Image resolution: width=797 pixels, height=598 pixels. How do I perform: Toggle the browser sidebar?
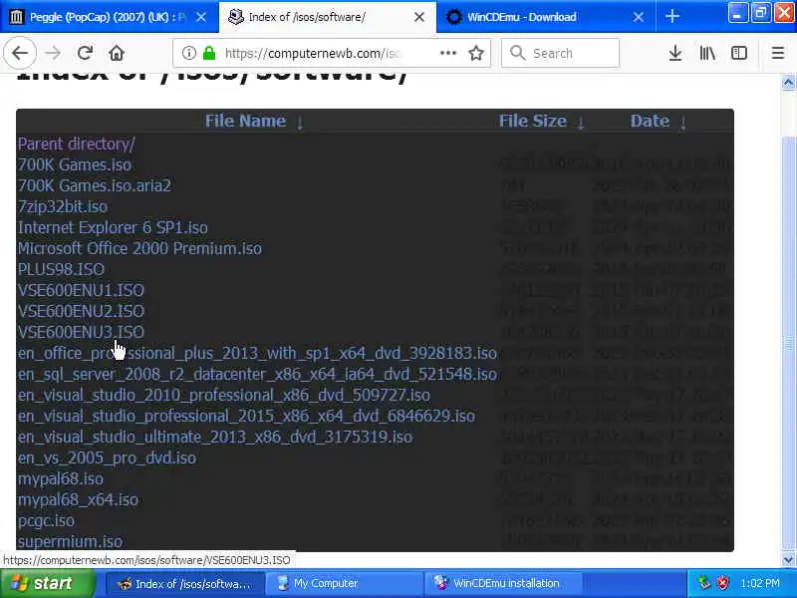pos(738,53)
